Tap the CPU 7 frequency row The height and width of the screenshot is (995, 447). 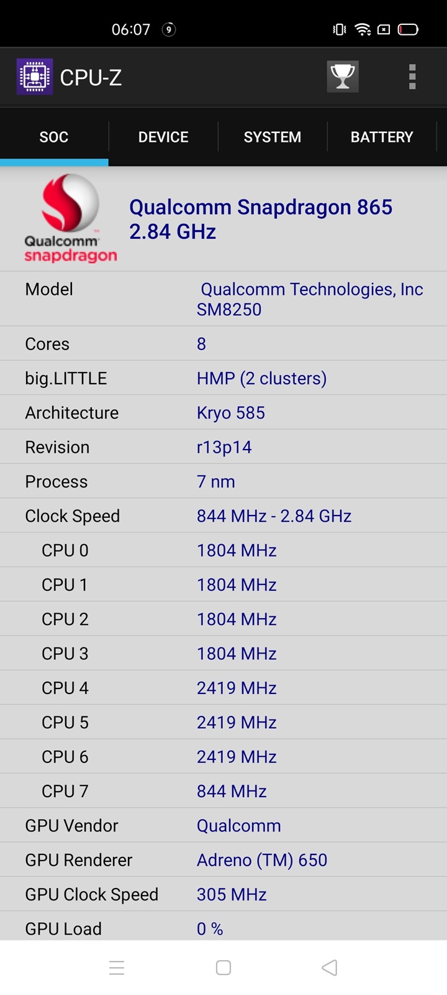[223, 791]
